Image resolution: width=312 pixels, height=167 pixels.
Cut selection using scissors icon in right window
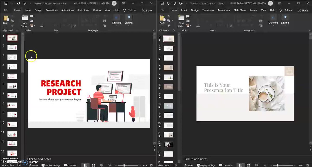point(169,16)
